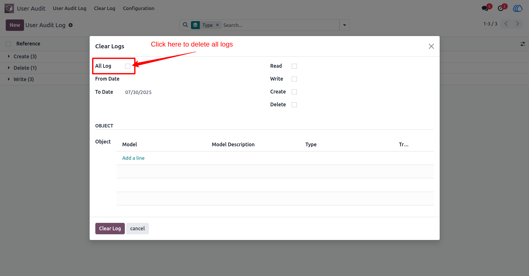Image resolution: width=529 pixels, height=276 pixels.
Task: Click the search magnifier icon
Action: click(x=185, y=25)
